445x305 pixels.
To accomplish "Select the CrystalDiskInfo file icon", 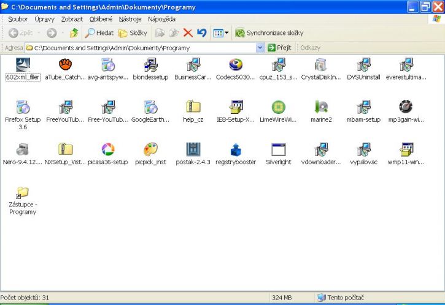I will (x=320, y=64).
